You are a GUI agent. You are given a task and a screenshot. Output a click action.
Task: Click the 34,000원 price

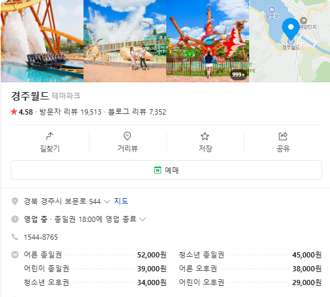tap(152, 283)
